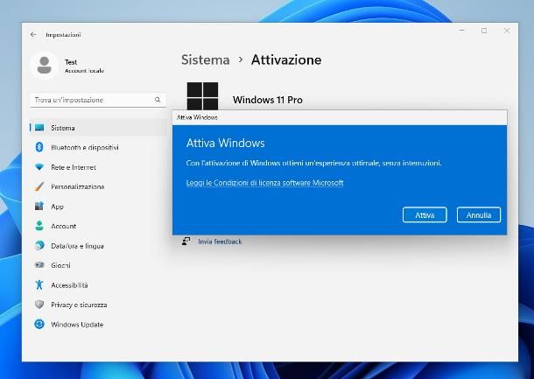Open Bluetooth e dispositivi settings

(x=98, y=147)
